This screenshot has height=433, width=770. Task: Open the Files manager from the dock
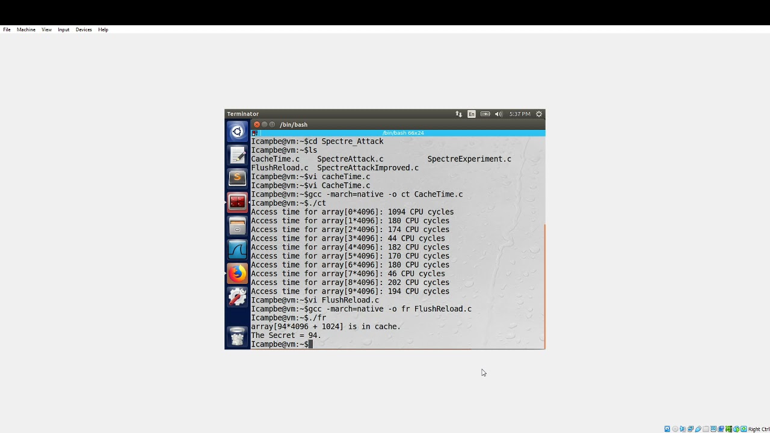click(x=237, y=226)
